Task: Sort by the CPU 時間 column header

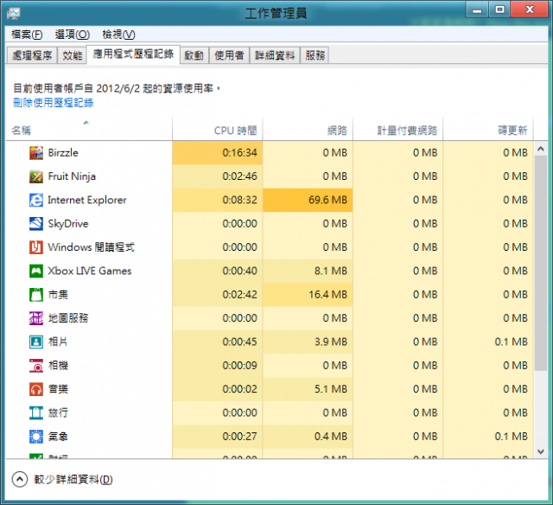Action: click(x=217, y=130)
